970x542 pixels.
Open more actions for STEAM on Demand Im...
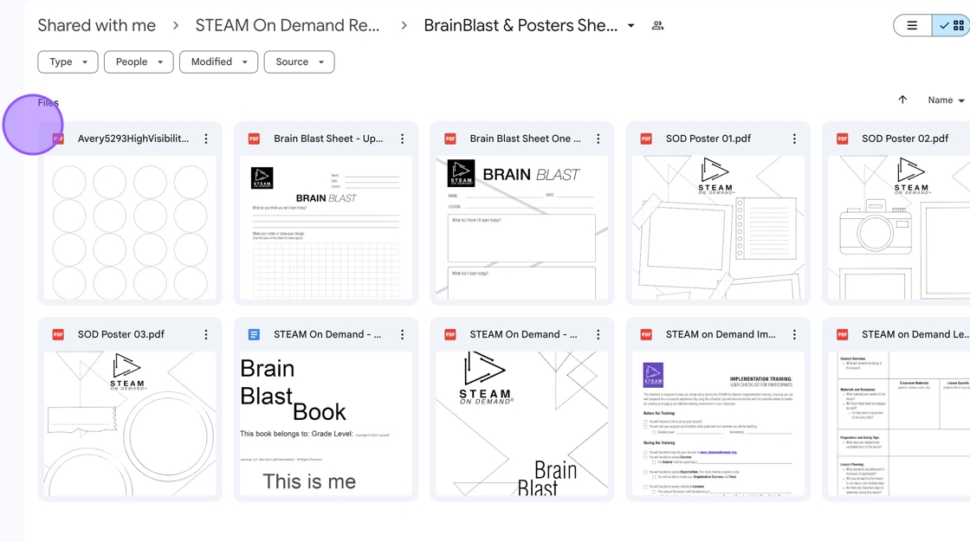(x=794, y=334)
